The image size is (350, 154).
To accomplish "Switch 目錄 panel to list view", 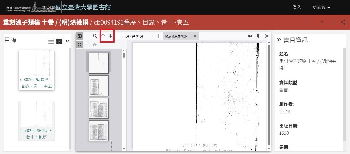I will (x=51, y=41).
